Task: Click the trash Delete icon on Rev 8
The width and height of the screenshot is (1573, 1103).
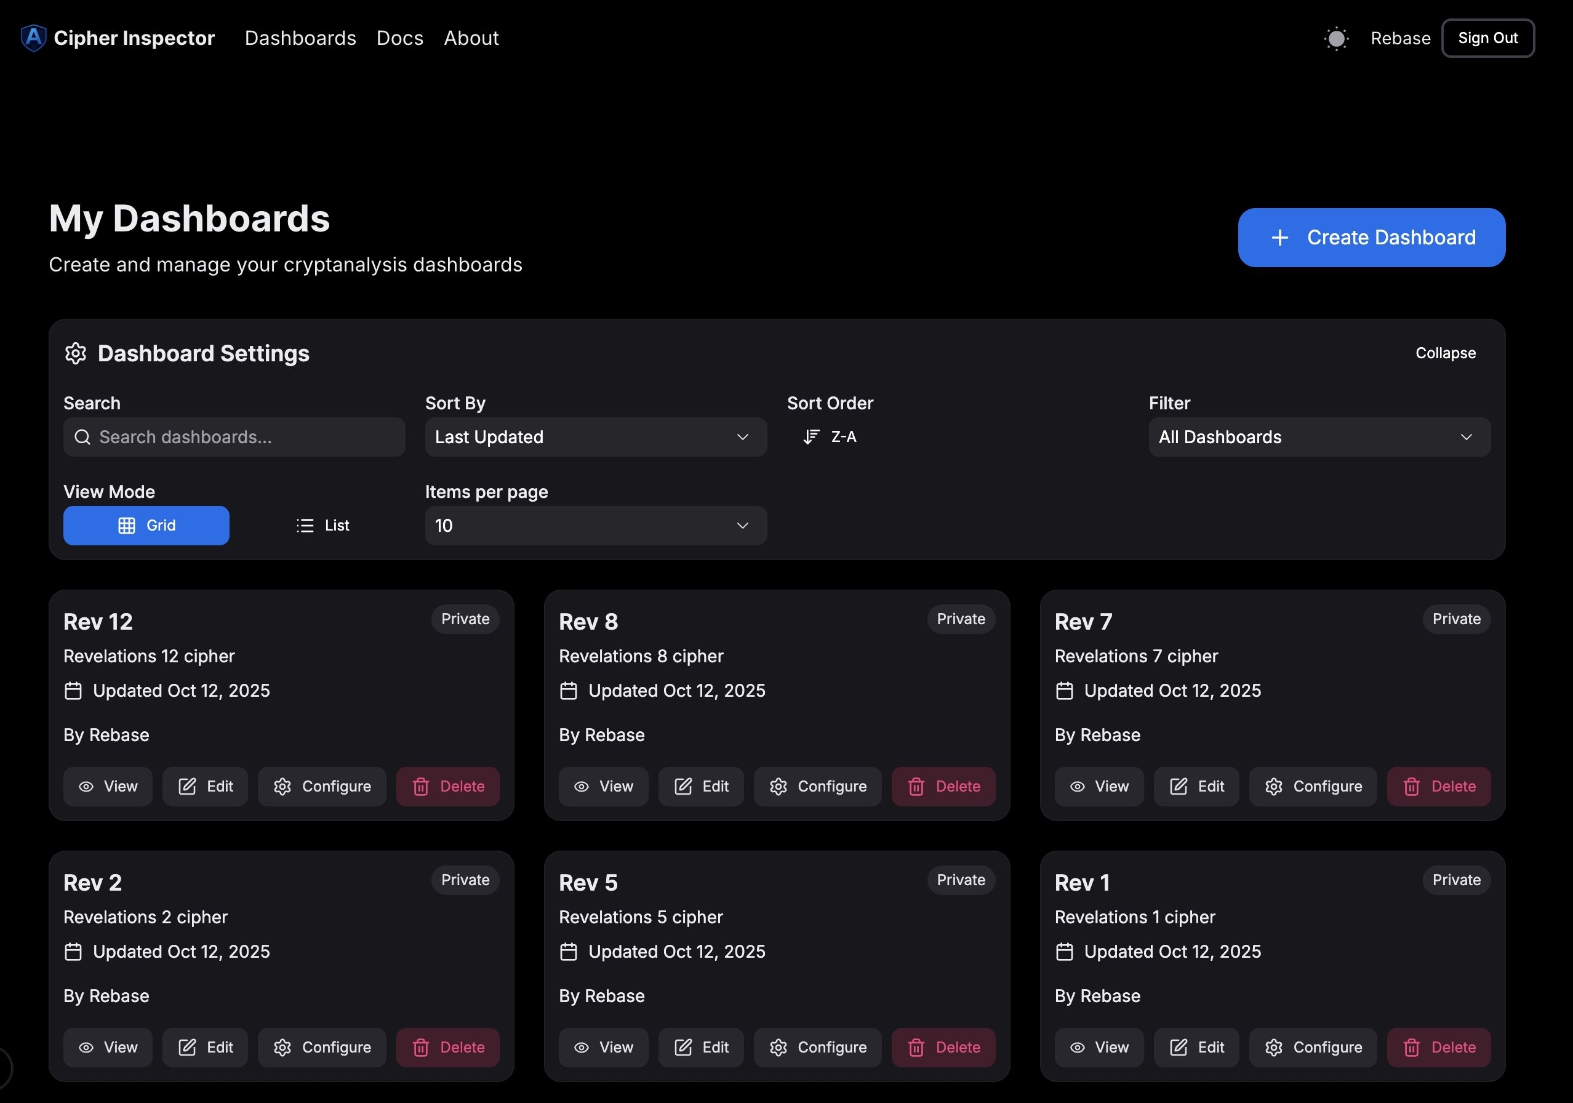Action: 916,787
